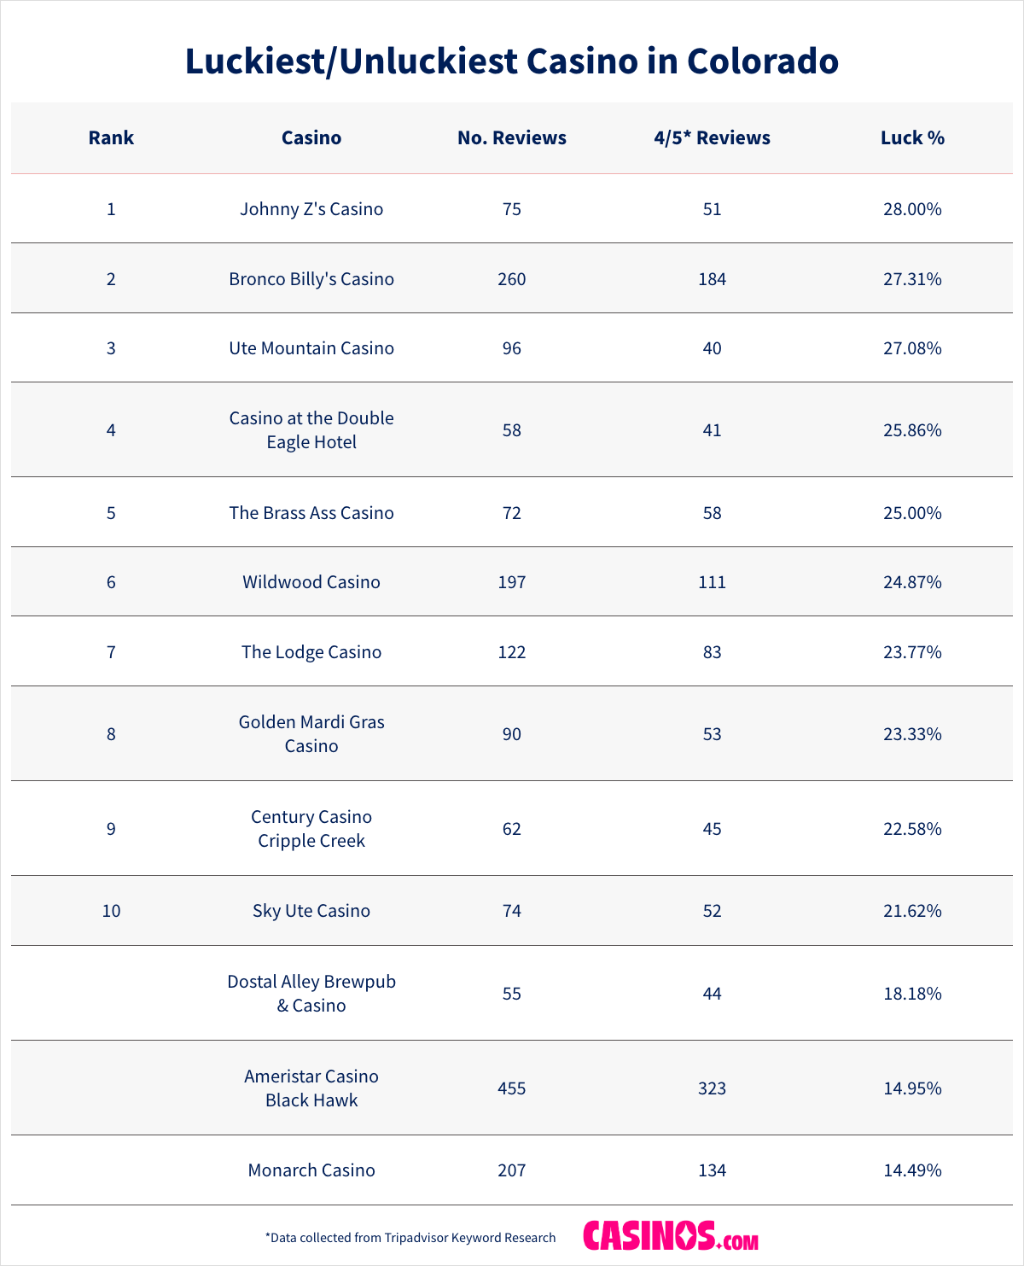Click the Tripadvisor data source footnote
The image size is (1024, 1266).
[410, 1238]
